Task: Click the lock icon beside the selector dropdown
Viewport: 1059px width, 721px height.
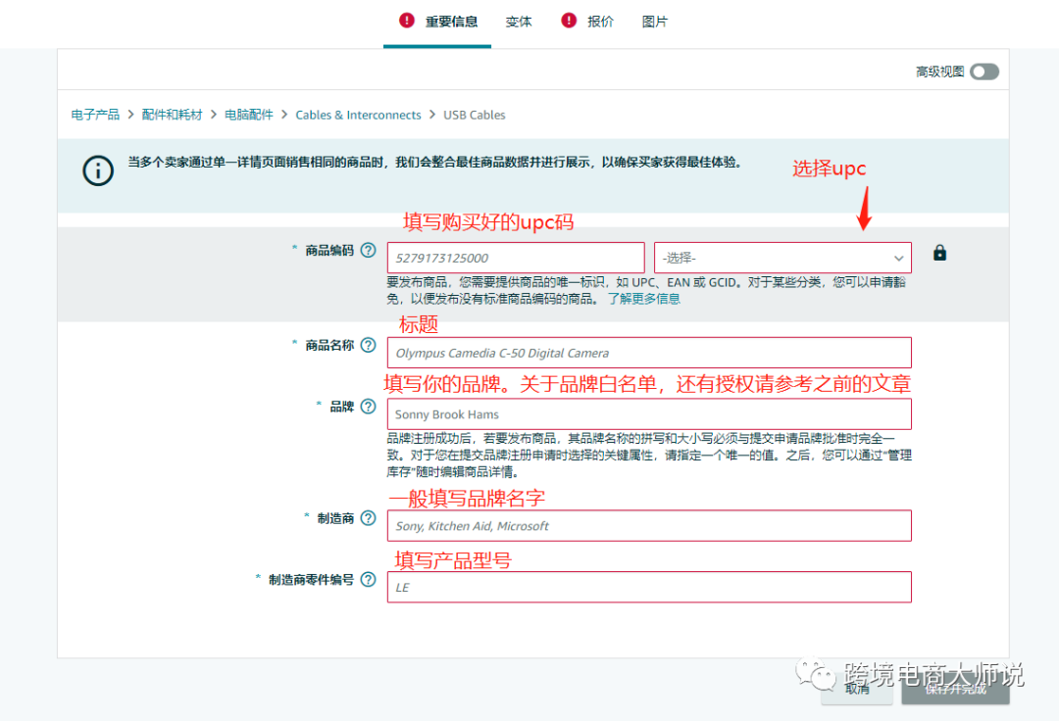Action: 939,253
